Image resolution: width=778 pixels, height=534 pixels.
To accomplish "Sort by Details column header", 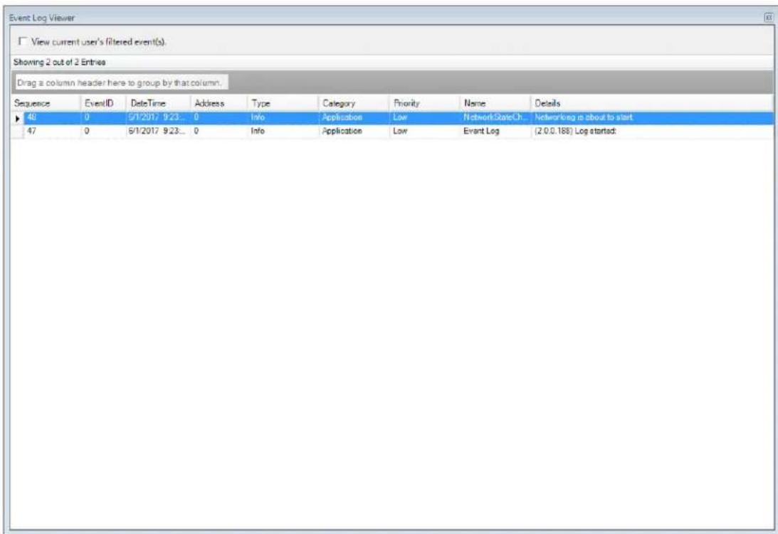I will 652,103.
